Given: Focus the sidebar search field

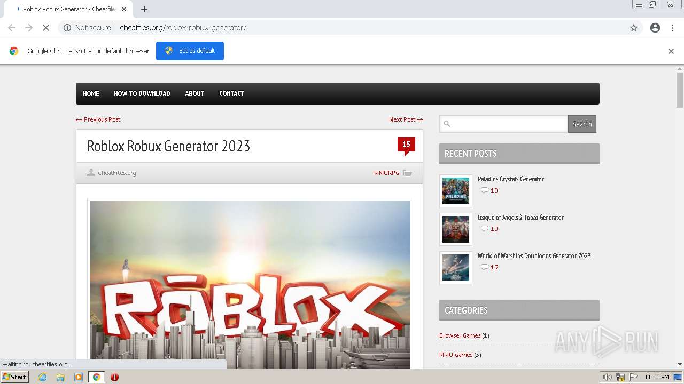Looking at the screenshot, I should (x=503, y=124).
